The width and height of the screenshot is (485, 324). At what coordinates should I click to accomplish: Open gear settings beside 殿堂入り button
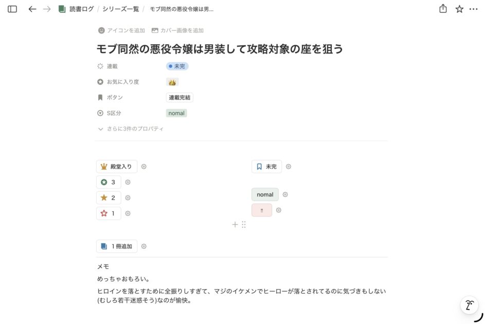tap(144, 167)
